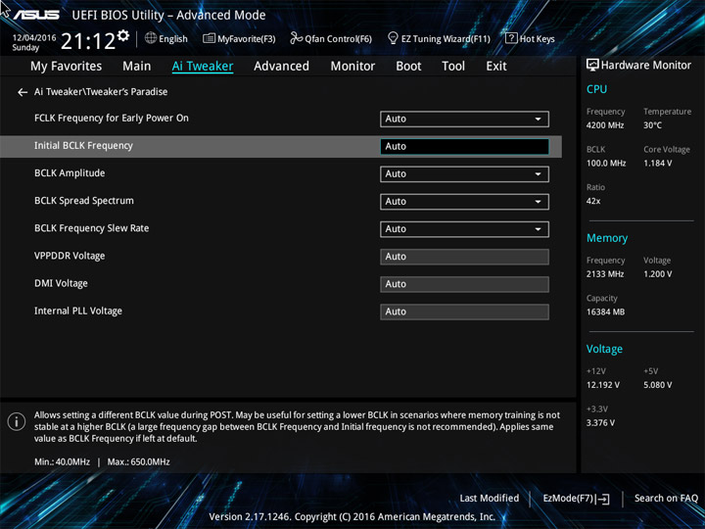Click the settings gear icon beside the clock
The width and height of the screenshot is (705, 529).
pos(123,36)
